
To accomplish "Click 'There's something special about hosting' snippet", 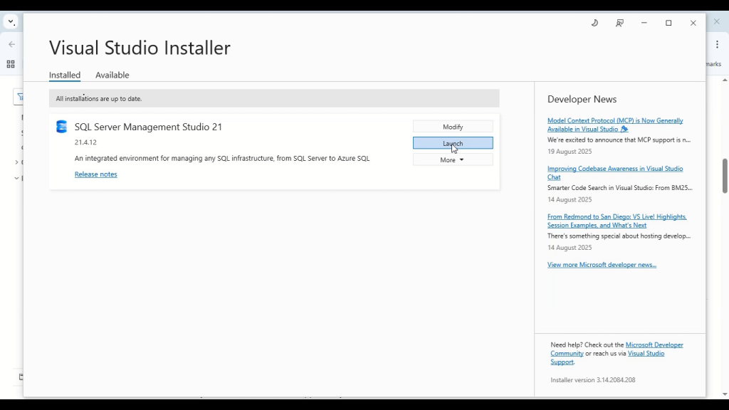I will click(x=619, y=236).
